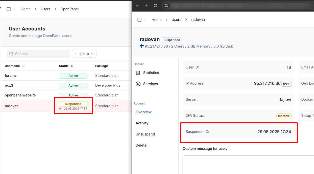Screen dimensions: 314x174
Task: Open Statistics in Docker section
Action: 151,73
